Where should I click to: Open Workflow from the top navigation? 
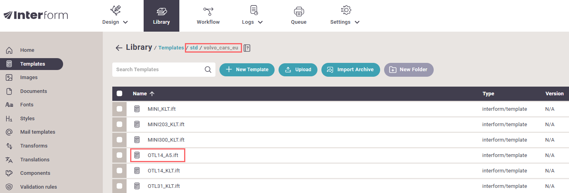click(208, 16)
